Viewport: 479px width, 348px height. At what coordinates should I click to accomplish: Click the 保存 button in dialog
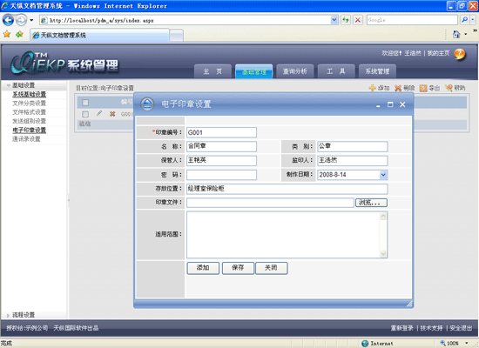(238, 268)
